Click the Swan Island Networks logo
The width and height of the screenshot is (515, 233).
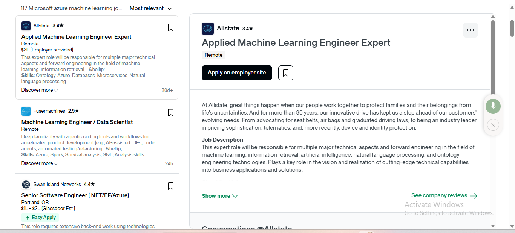(x=26, y=184)
